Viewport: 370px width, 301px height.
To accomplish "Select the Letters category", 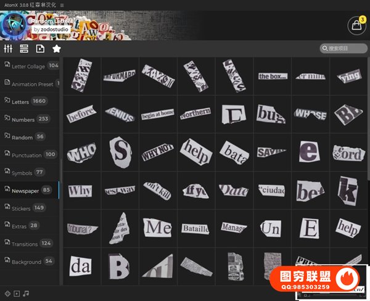I will (x=20, y=101).
